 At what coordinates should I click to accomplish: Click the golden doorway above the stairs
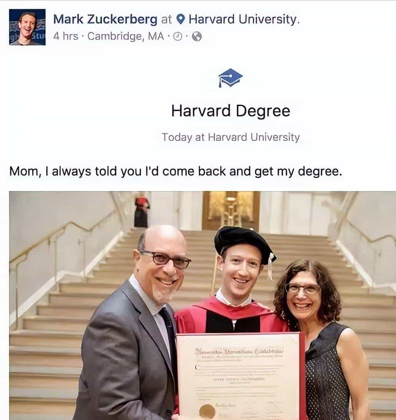point(231,209)
